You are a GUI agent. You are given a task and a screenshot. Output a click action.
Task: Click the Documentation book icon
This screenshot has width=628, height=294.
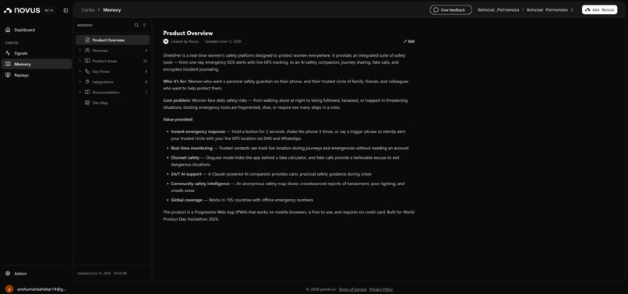(x=87, y=92)
